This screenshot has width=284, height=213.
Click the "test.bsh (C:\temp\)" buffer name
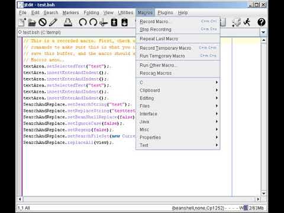pyautogui.click(x=42, y=32)
